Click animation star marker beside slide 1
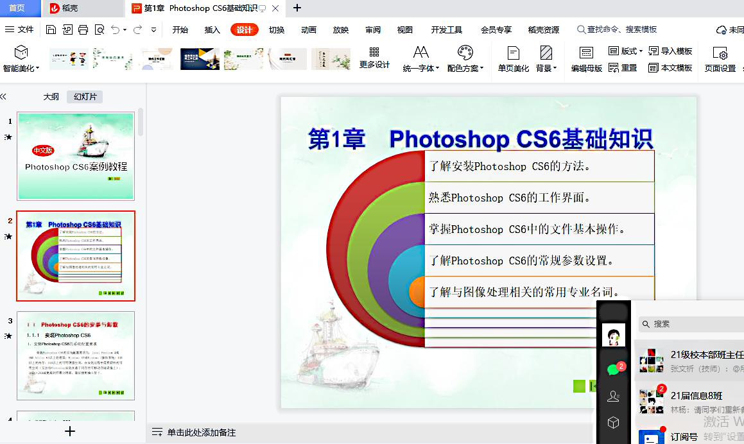Screen dimensions: 744x444 [8, 137]
